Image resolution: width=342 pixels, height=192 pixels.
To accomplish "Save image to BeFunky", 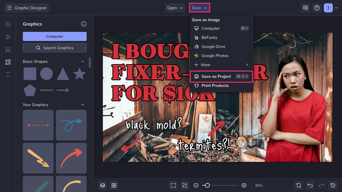I will tap(221, 38).
